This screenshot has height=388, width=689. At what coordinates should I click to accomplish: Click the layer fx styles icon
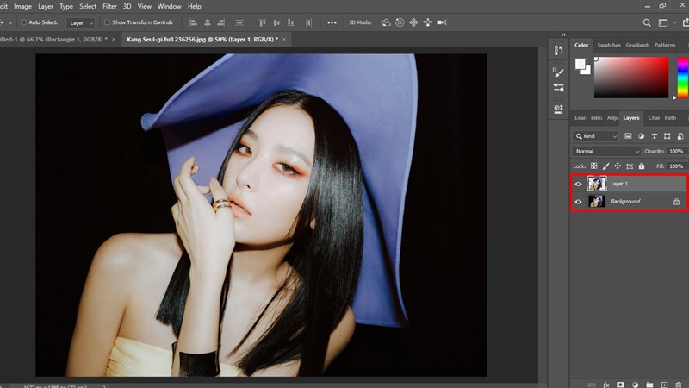[x=606, y=385]
